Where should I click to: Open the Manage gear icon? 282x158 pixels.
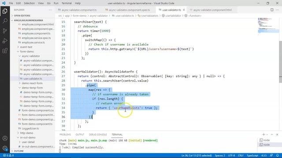5,148
